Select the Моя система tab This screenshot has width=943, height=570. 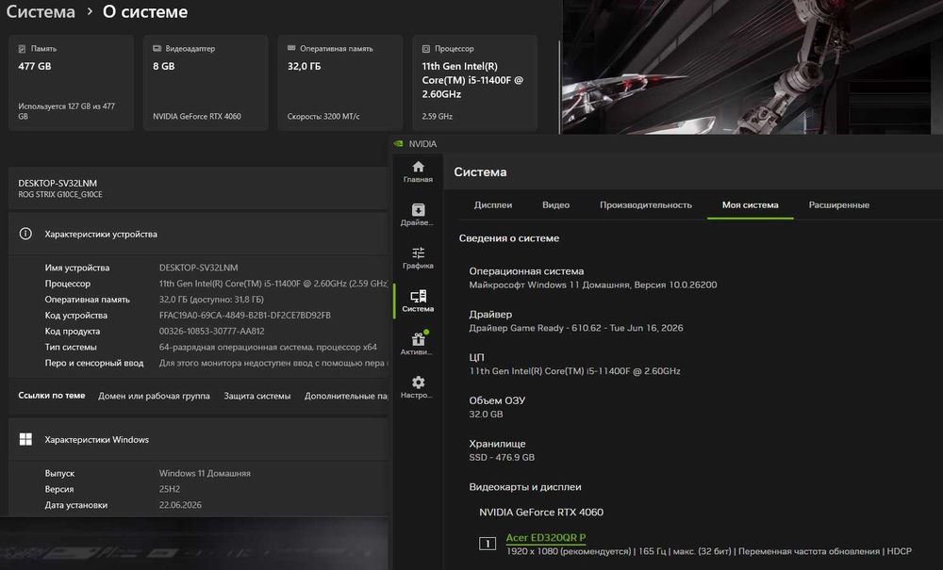[x=750, y=204]
